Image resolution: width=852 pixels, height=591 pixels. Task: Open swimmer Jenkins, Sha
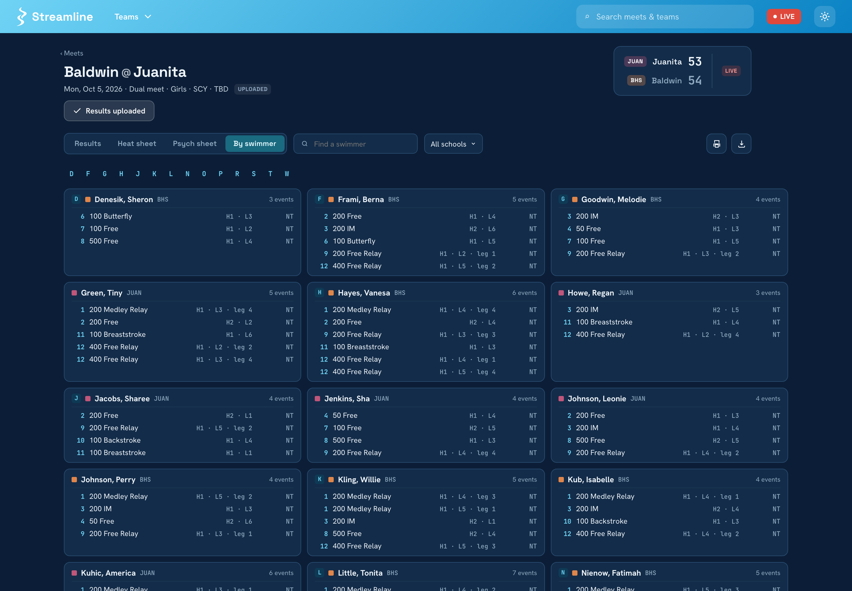(x=347, y=399)
